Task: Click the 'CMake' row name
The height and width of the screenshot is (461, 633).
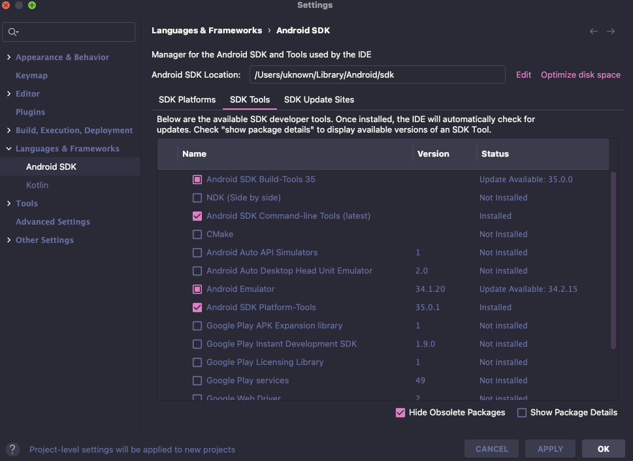Action: click(x=219, y=234)
